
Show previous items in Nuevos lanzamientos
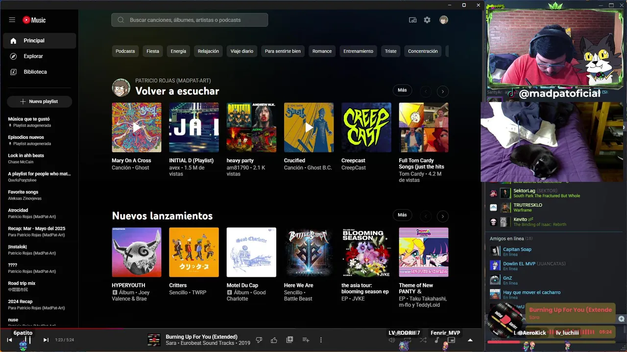[x=426, y=216]
